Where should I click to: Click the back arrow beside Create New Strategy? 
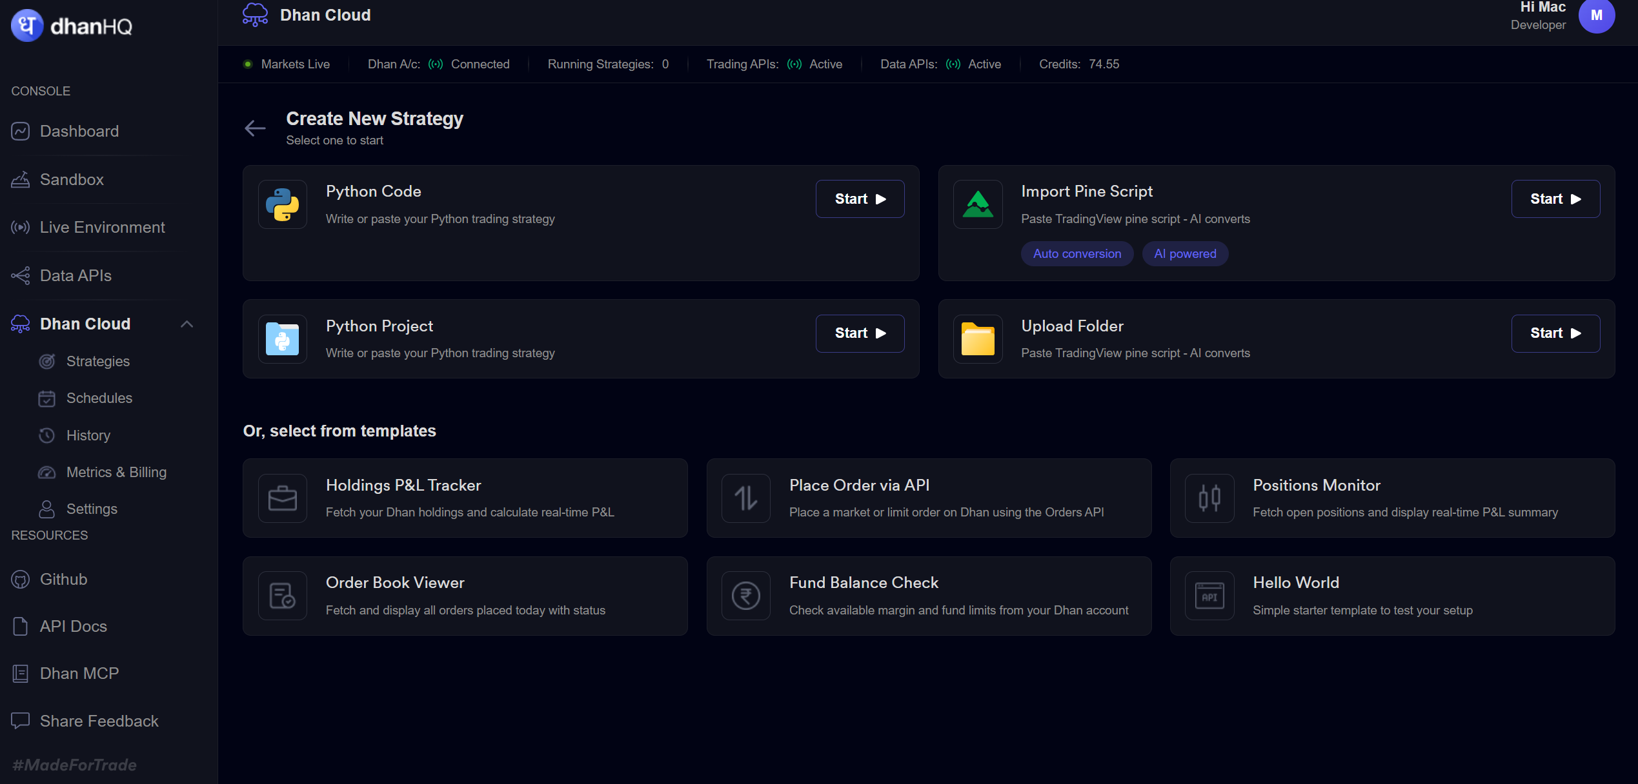(x=255, y=128)
